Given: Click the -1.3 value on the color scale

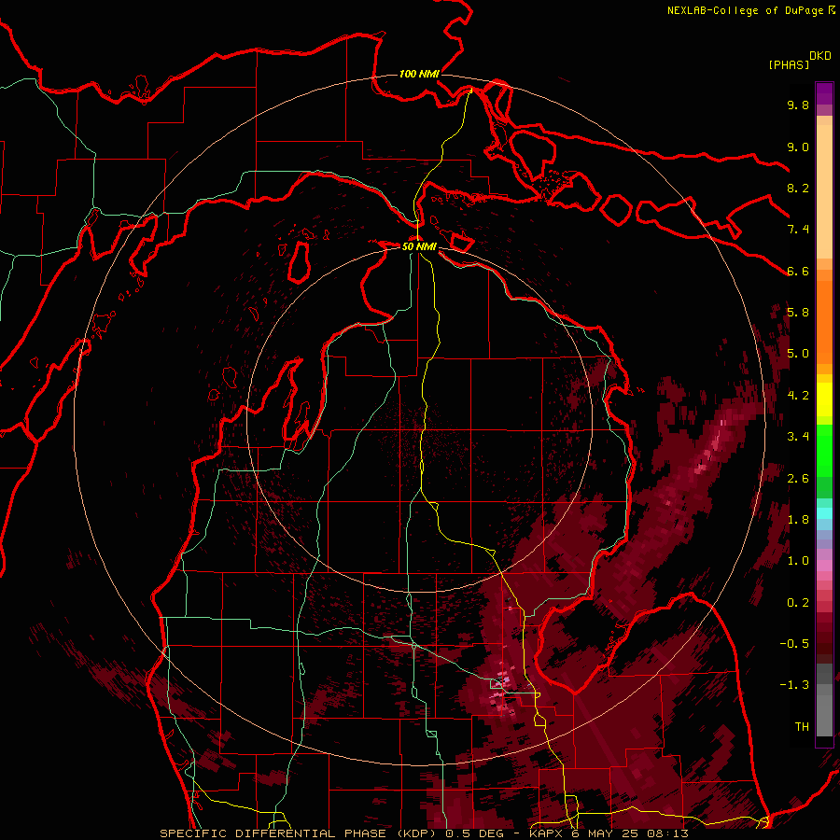Looking at the screenshot, I should 794,685.
